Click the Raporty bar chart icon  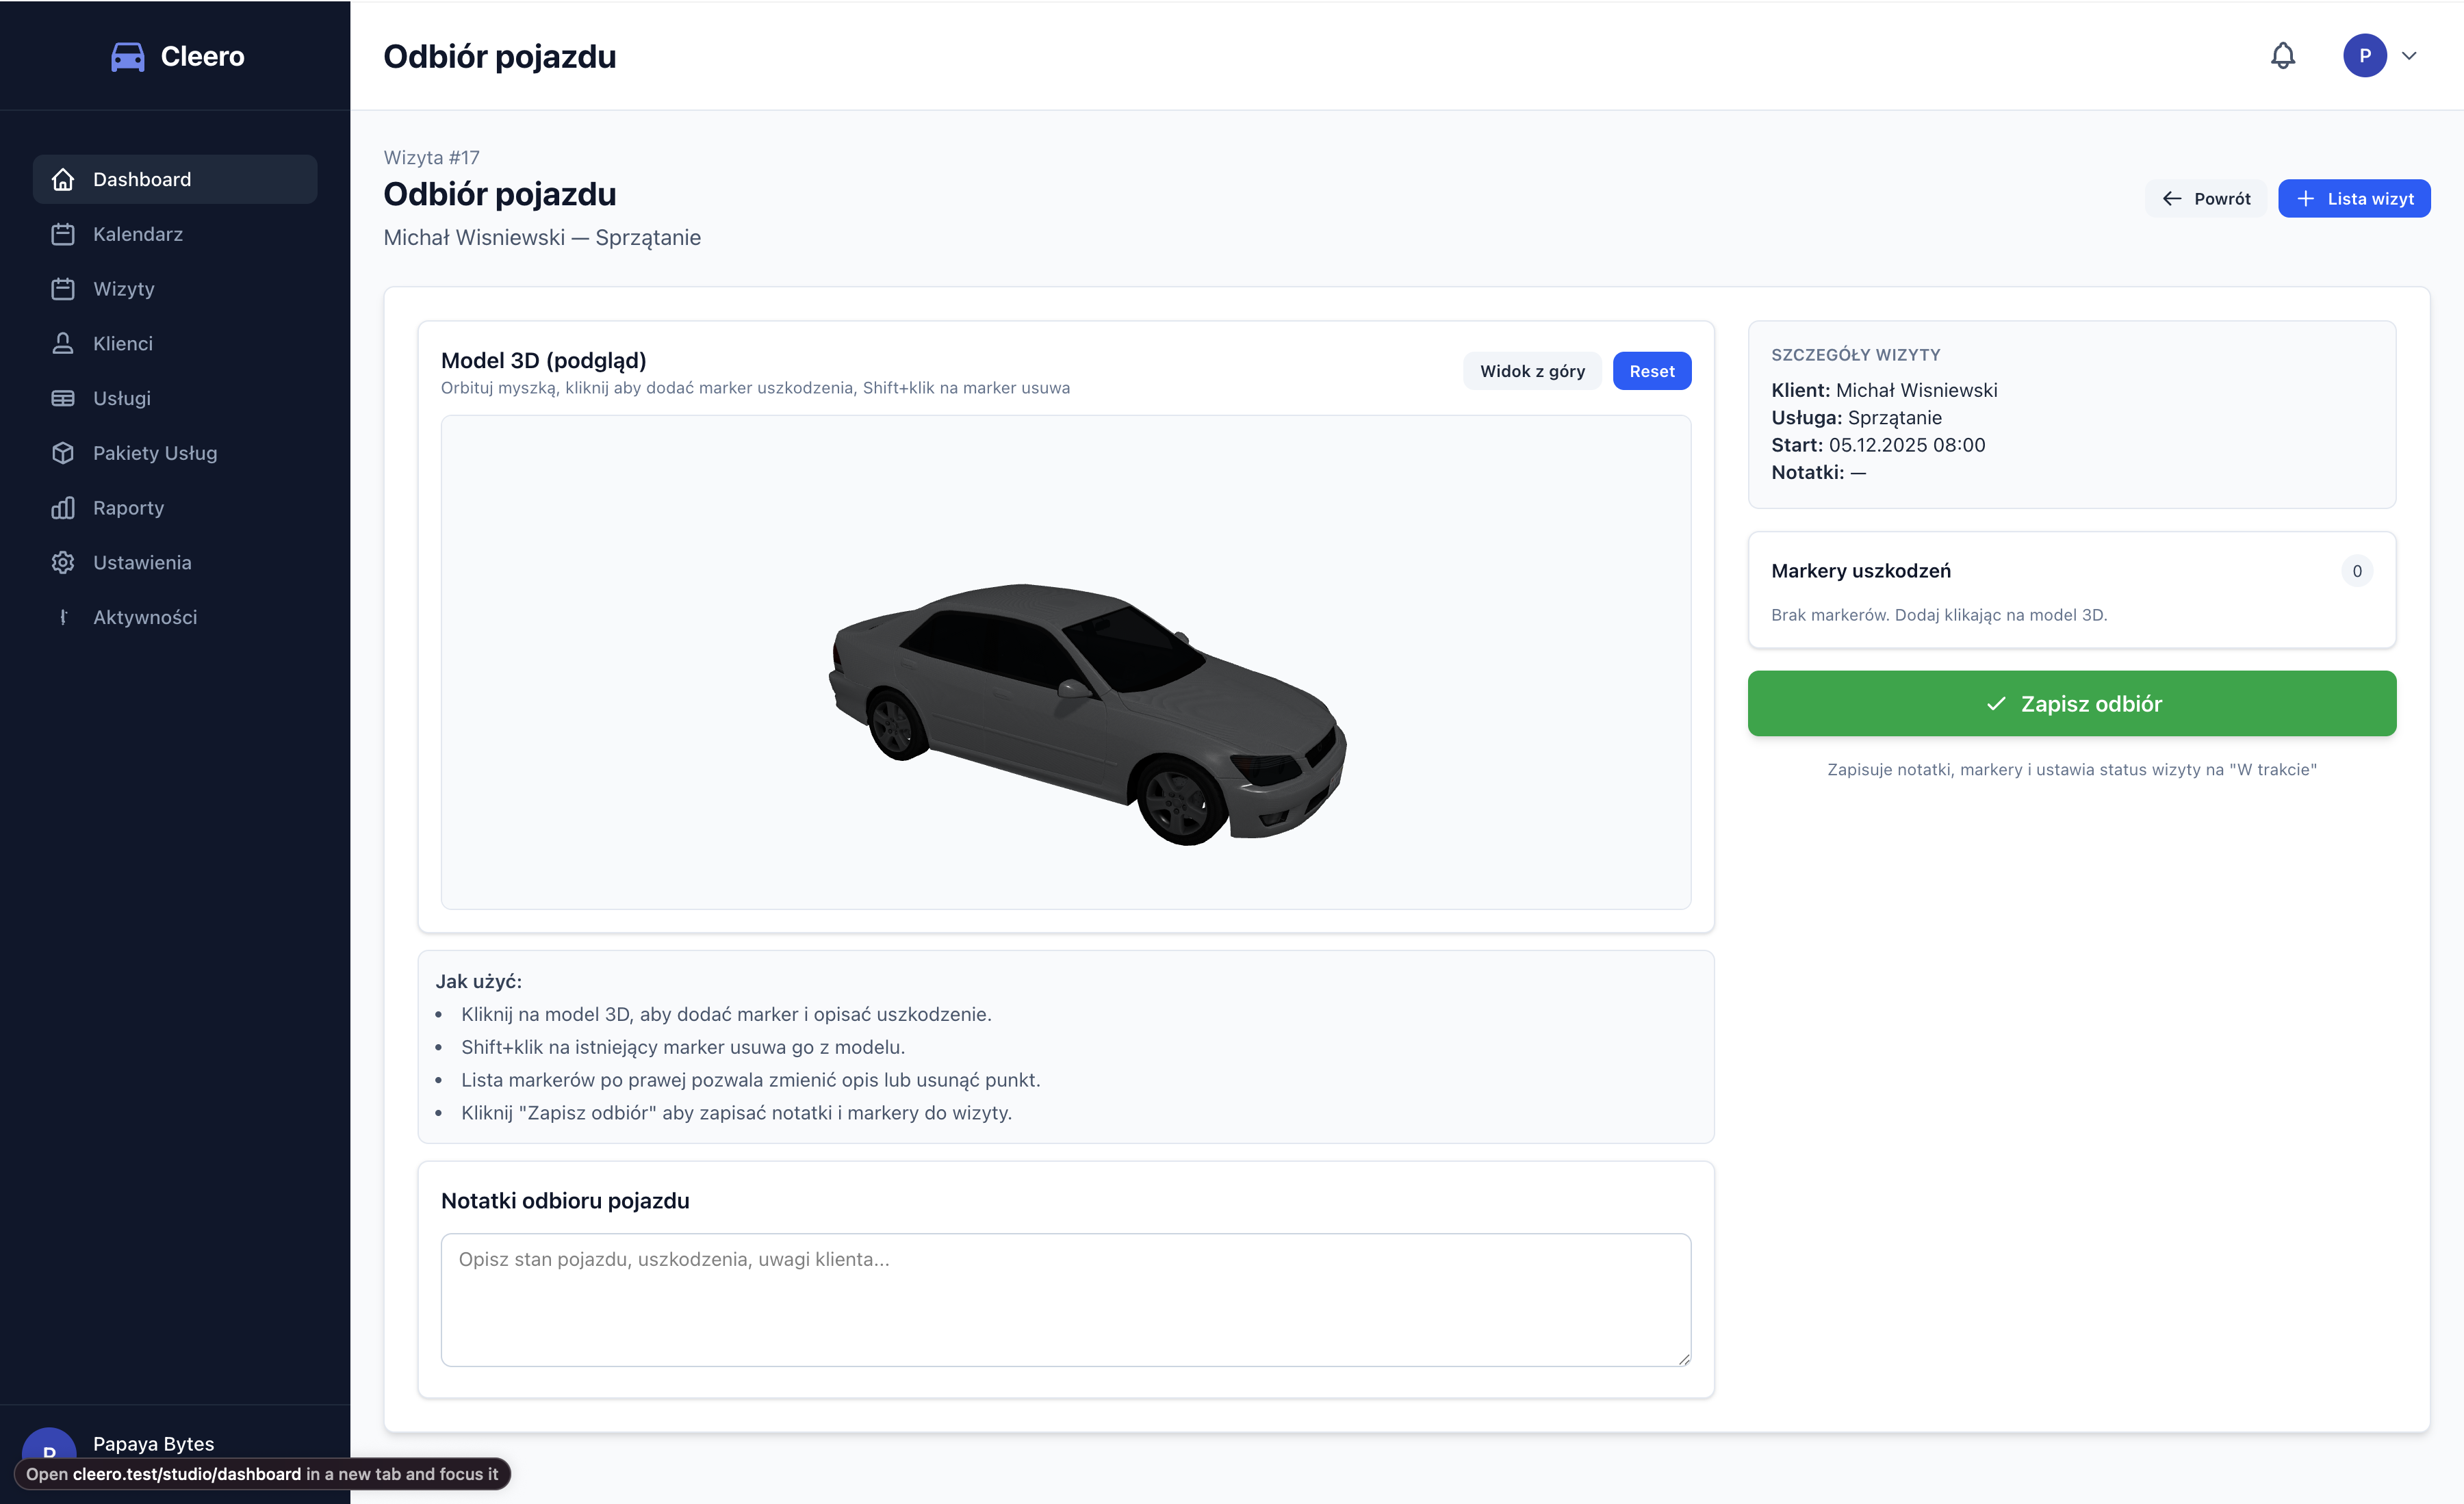click(63, 508)
